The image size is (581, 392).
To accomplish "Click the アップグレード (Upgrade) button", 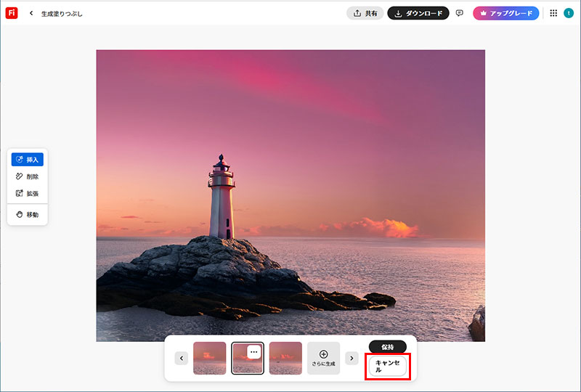I will (x=505, y=13).
